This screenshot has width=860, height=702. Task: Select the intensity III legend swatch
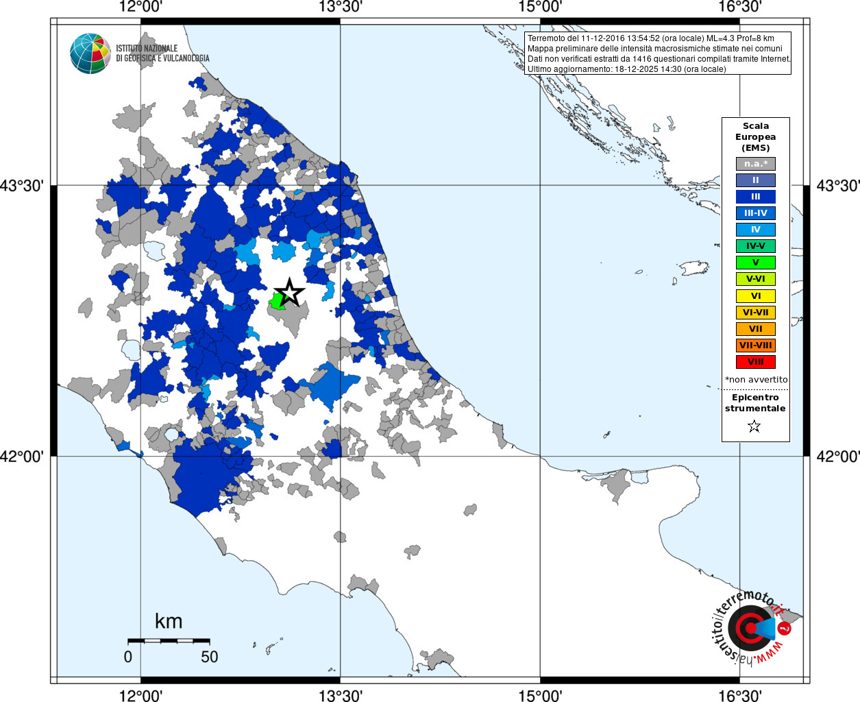pos(756,197)
